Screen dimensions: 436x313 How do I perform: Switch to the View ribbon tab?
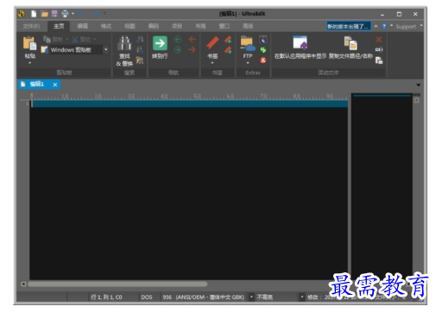coord(130,26)
